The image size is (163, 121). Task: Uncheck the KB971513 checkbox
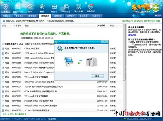point(3,96)
